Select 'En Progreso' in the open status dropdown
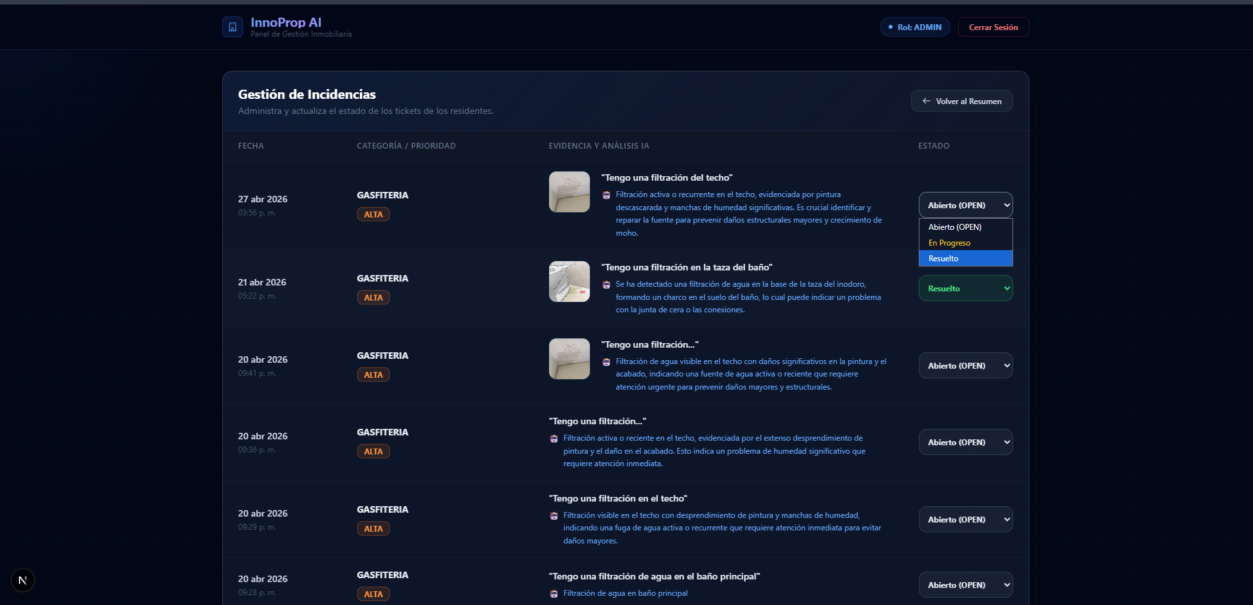1253x605 pixels. point(950,242)
